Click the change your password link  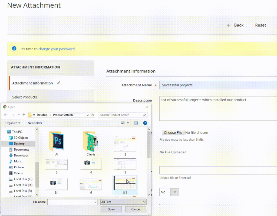57,49
